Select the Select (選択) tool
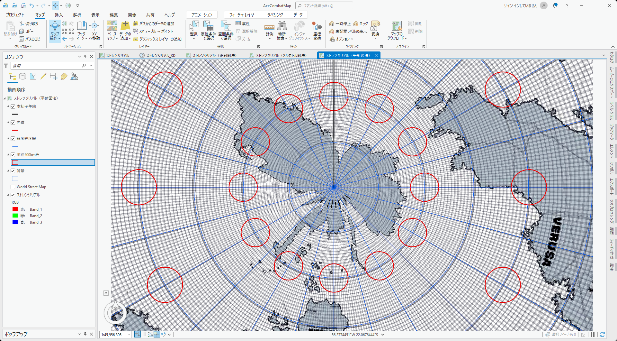 [x=194, y=31]
